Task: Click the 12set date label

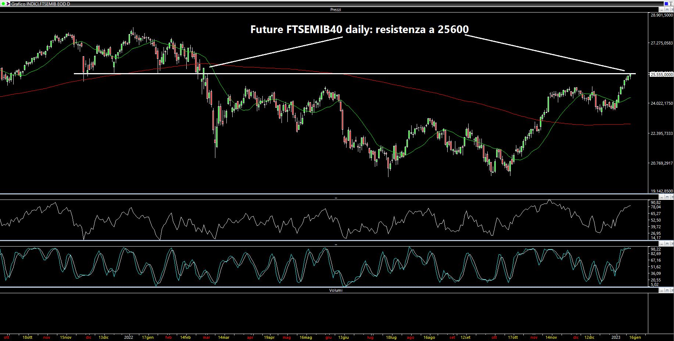Action: [466, 337]
